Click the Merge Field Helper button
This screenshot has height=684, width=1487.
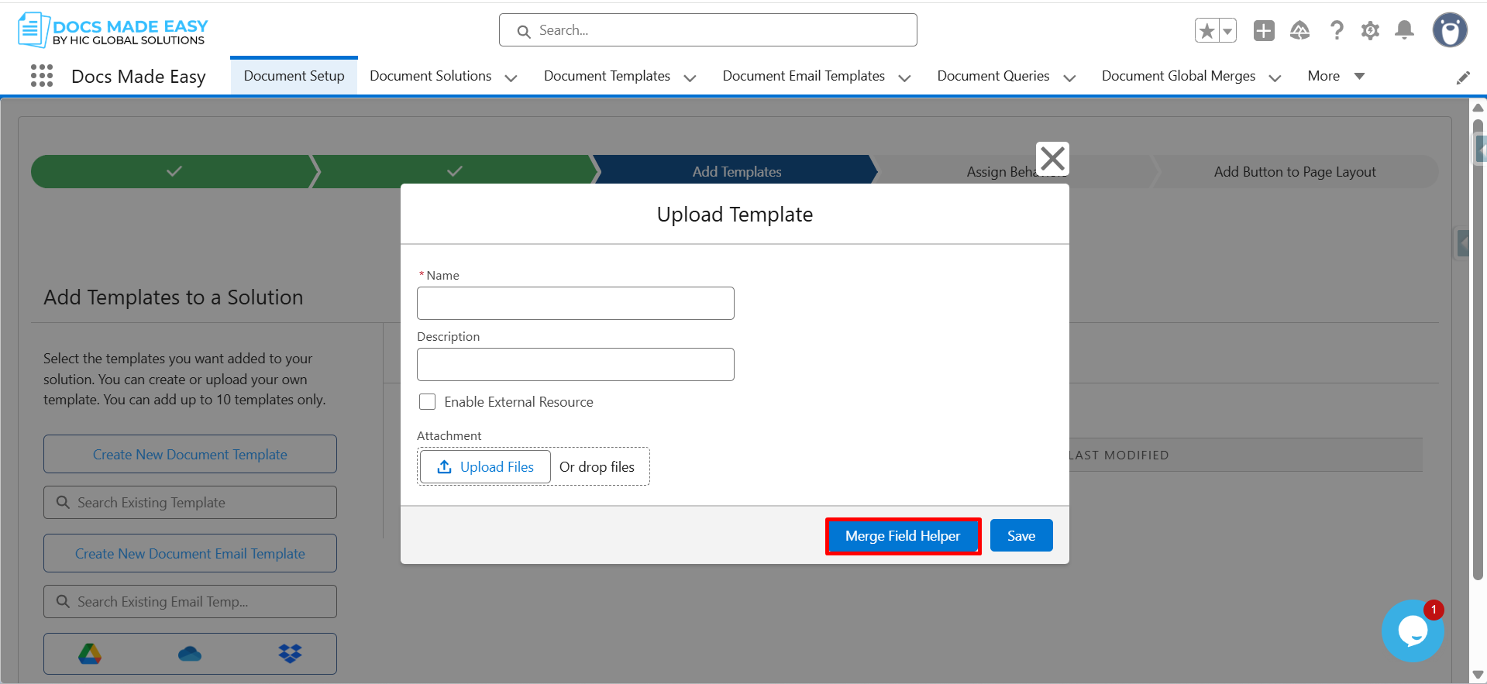coord(903,536)
